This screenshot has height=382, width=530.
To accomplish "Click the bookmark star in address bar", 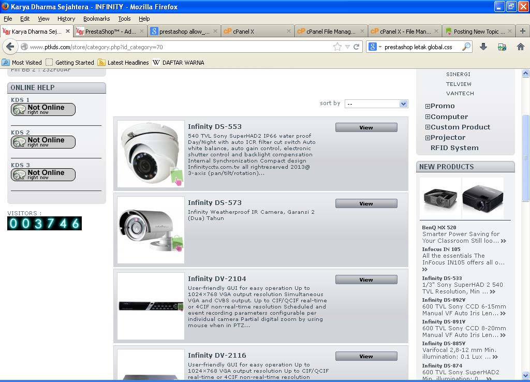I will [337, 47].
